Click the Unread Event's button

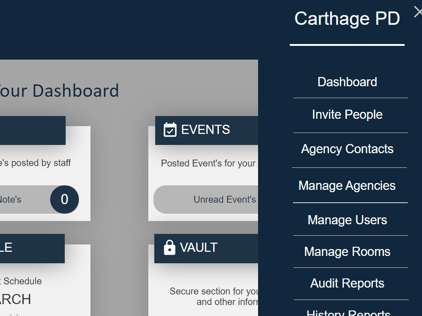[216, 200]
